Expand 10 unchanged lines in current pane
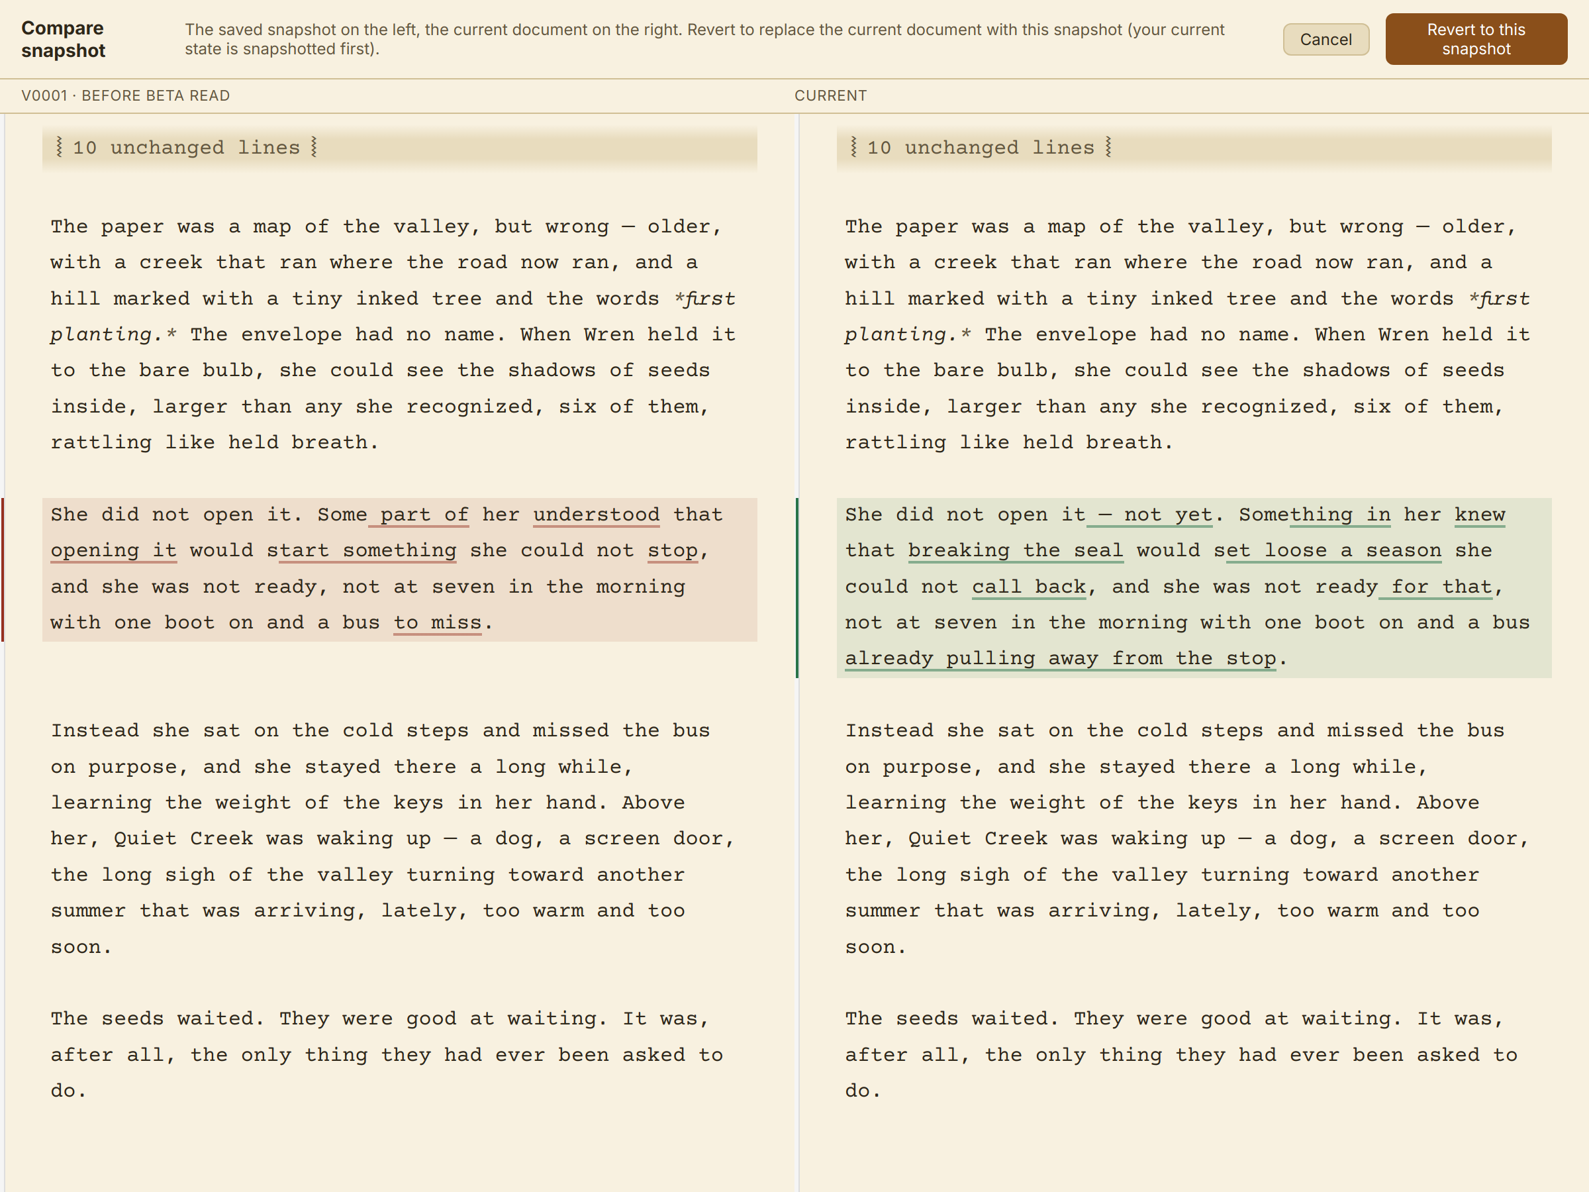 pos(1193,148)
